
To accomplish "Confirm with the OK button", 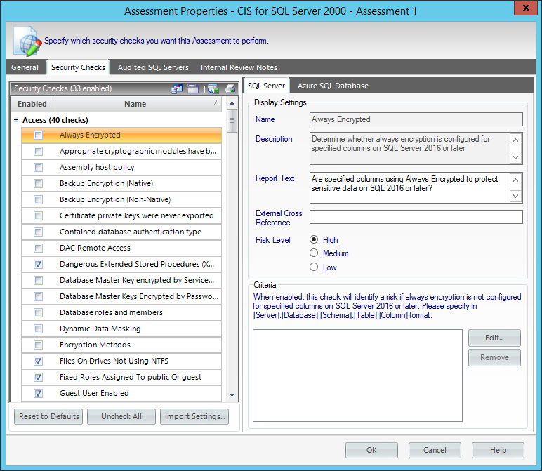I will click(371, 450).
